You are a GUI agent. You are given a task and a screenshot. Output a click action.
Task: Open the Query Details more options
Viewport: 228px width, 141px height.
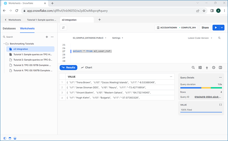(220, 77)
